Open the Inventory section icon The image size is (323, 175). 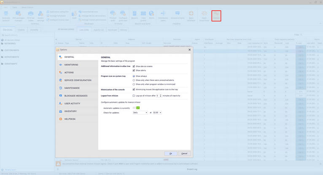(61, 111)
